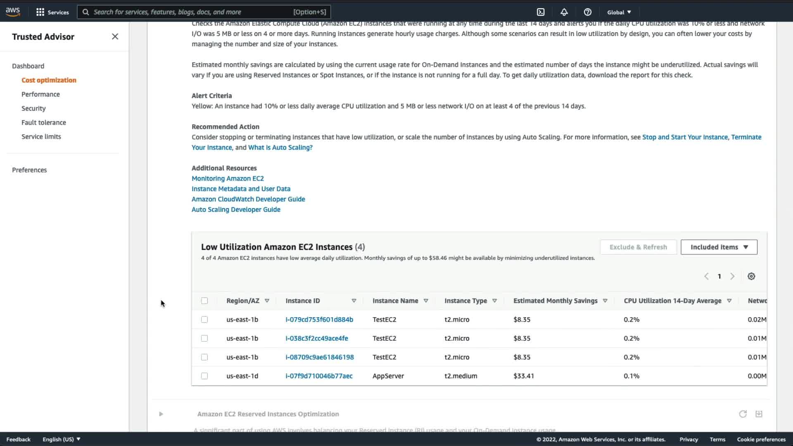The image size is (793, 446).
Task: Open AWS CloudShell icon in top bar
Action: tap(541, 12)
